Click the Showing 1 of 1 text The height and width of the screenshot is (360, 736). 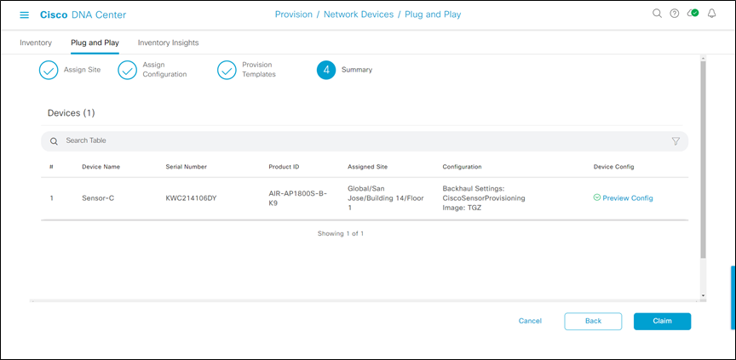tap(341, 233)
